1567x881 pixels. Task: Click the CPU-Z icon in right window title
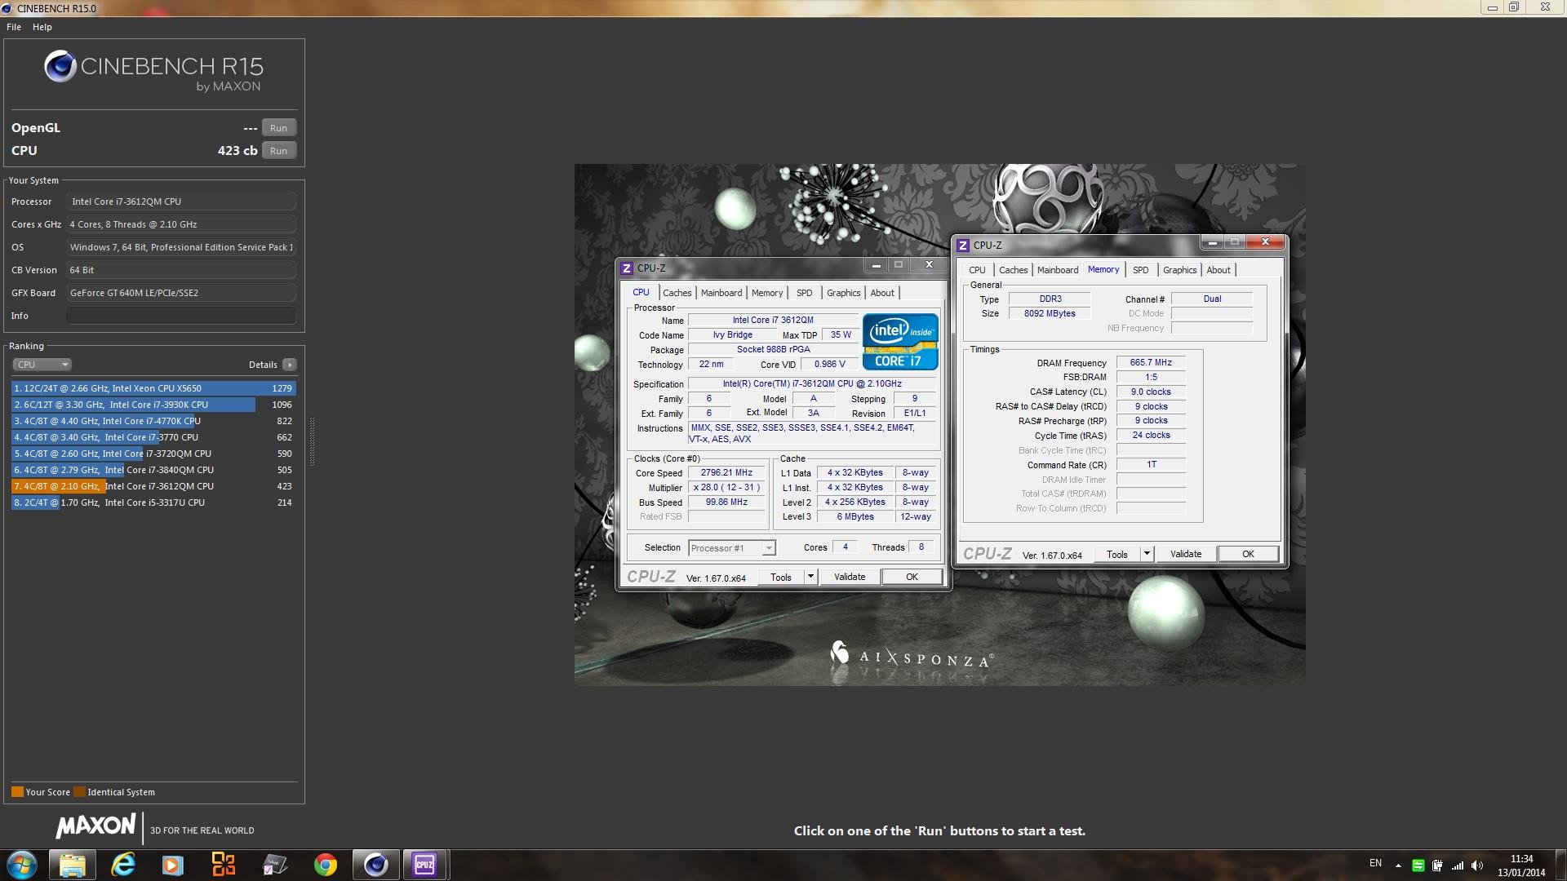pyautogui.click(x=963, y=245)
